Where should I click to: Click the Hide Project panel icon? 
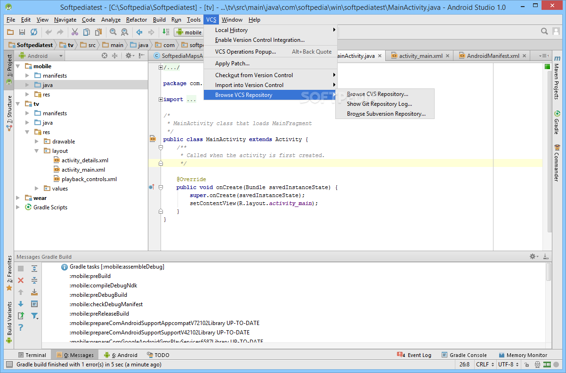click(x=142, y=56)
